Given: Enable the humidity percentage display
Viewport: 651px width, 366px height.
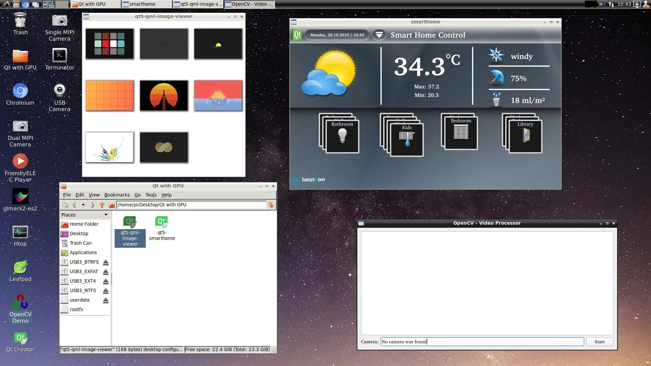Looking at the screenshot, I should (519, 78).
